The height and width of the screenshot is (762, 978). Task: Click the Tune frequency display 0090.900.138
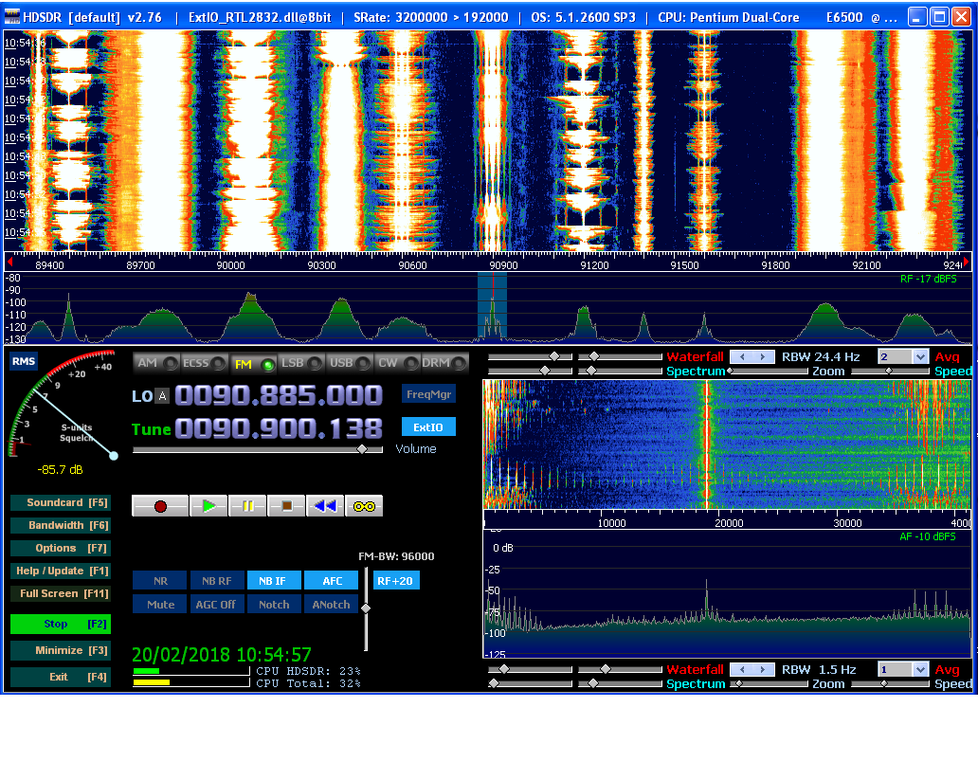pyautogui.click(x=279, y=428)
